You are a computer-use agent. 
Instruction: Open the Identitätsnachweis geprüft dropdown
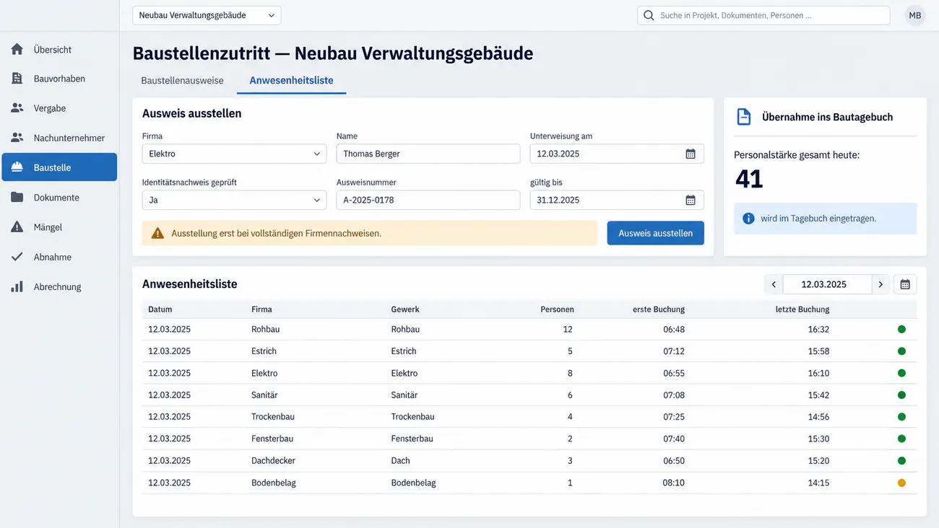pos(234,200)
